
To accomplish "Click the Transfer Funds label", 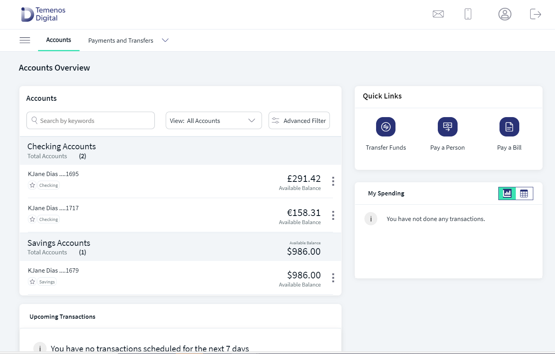I will pos(386,148).
